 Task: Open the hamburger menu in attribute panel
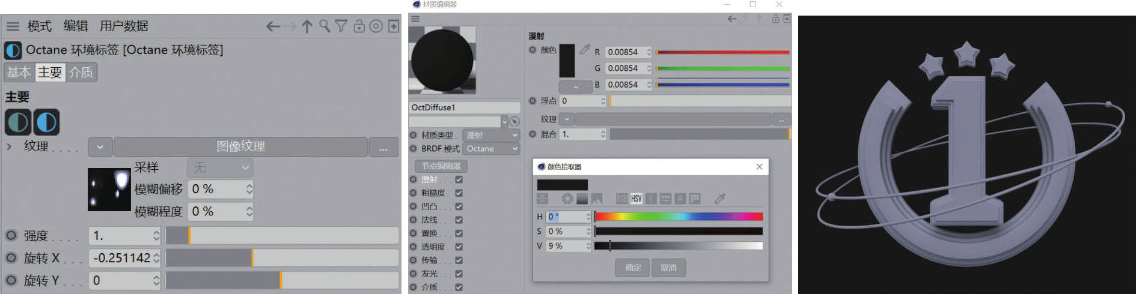[13, 26]
